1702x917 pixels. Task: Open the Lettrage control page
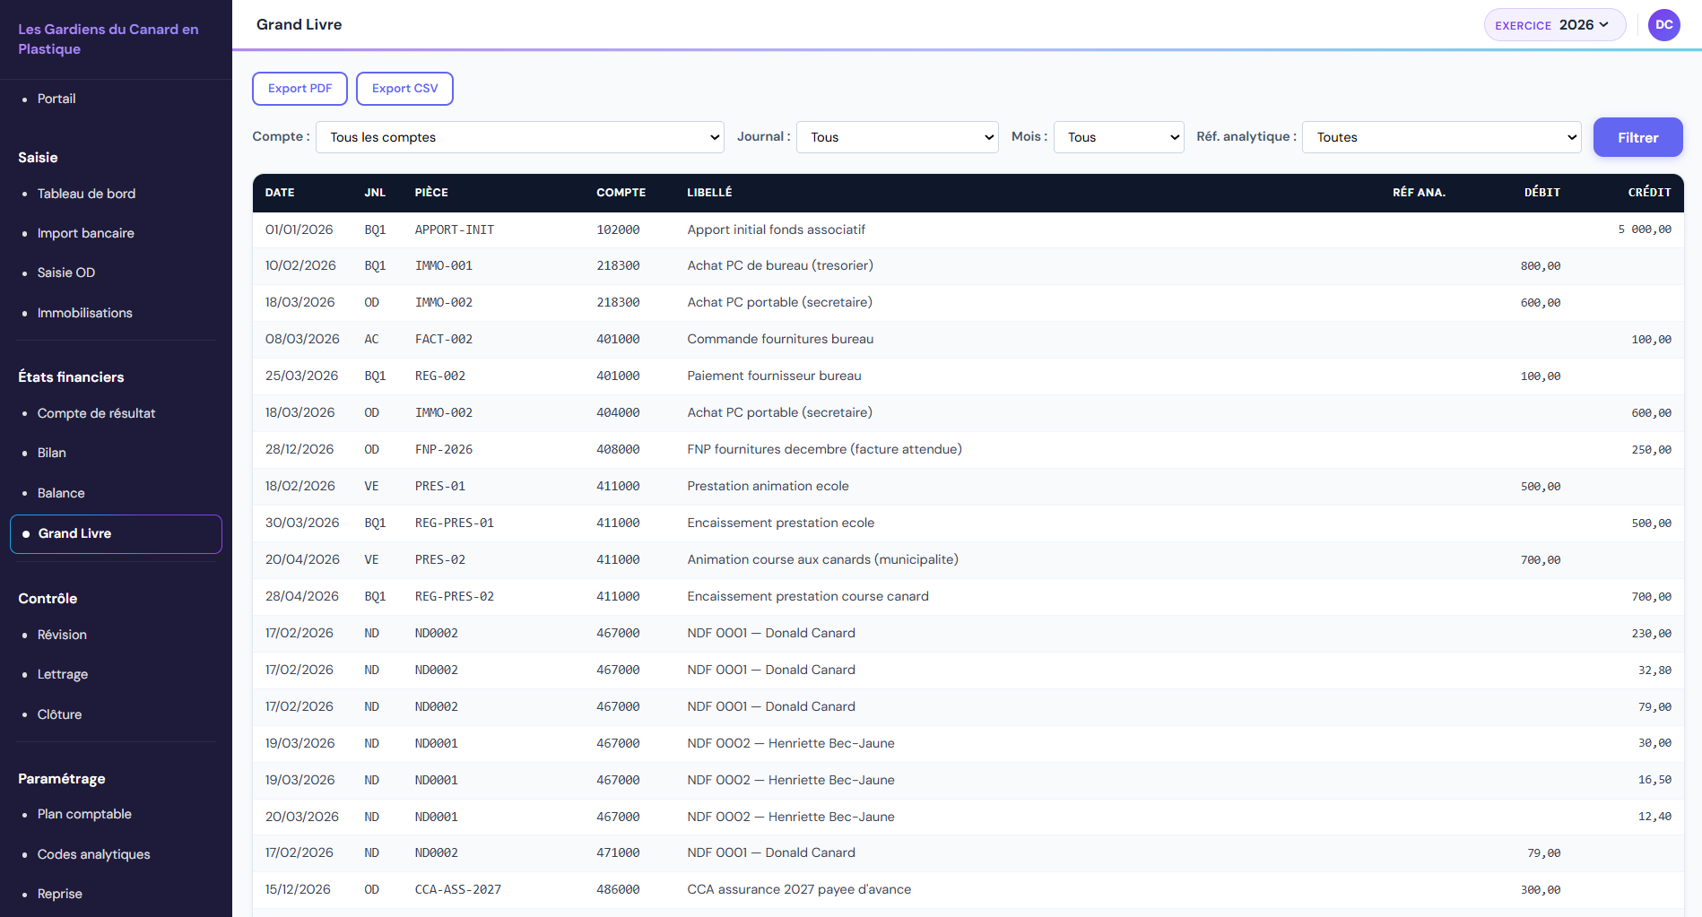click(x=62, y=674)
